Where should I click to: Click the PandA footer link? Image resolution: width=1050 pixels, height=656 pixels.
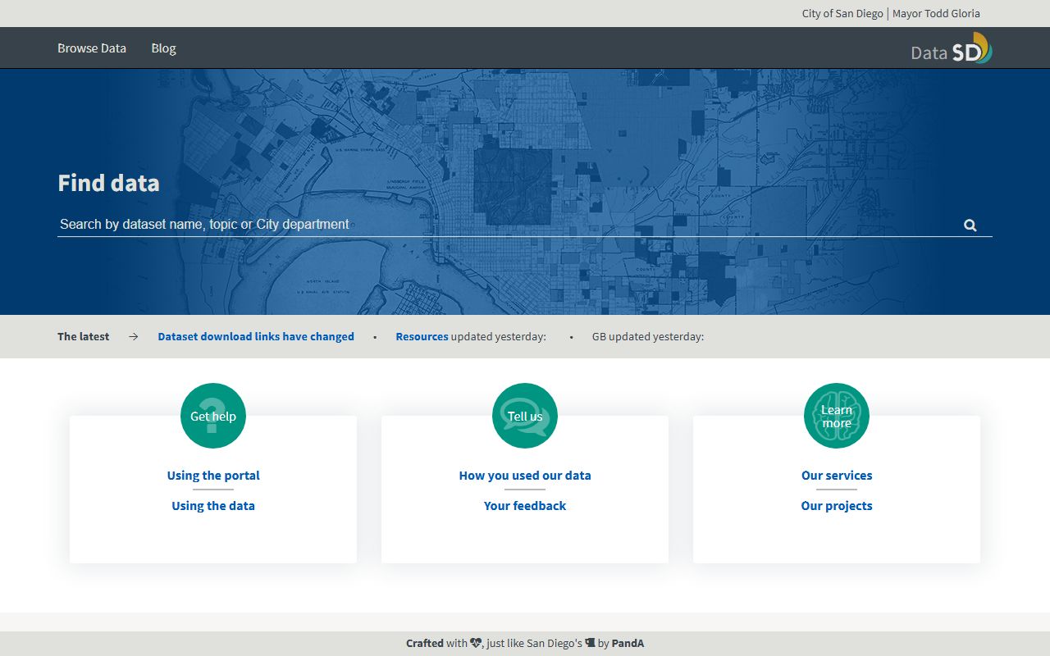(628, 644)
